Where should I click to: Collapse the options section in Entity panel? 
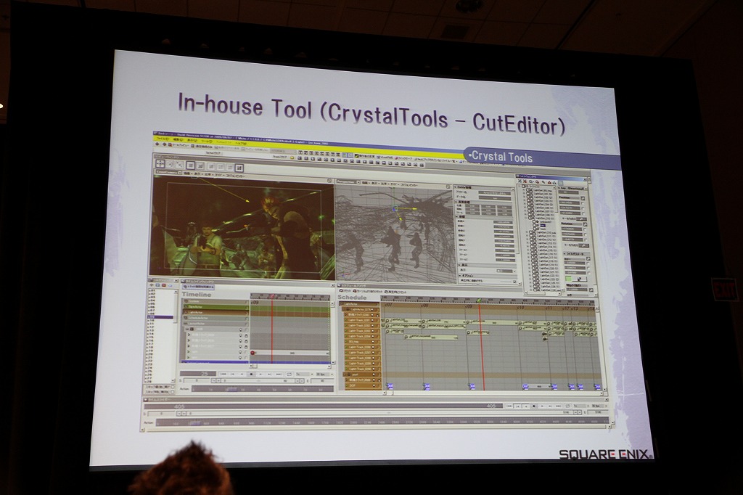point(460,277)
